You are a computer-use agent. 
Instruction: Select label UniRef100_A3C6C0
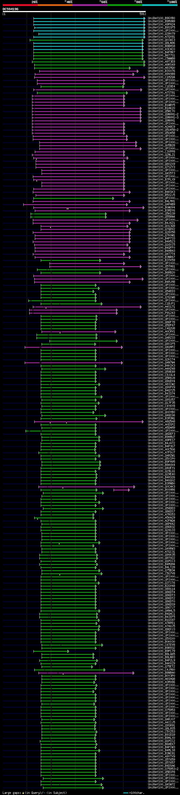pyautogui.click(x=161, y=49)
